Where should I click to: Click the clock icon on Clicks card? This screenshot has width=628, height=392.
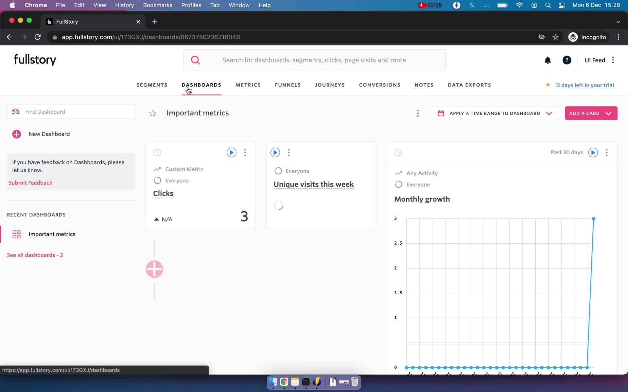point(157,153)
